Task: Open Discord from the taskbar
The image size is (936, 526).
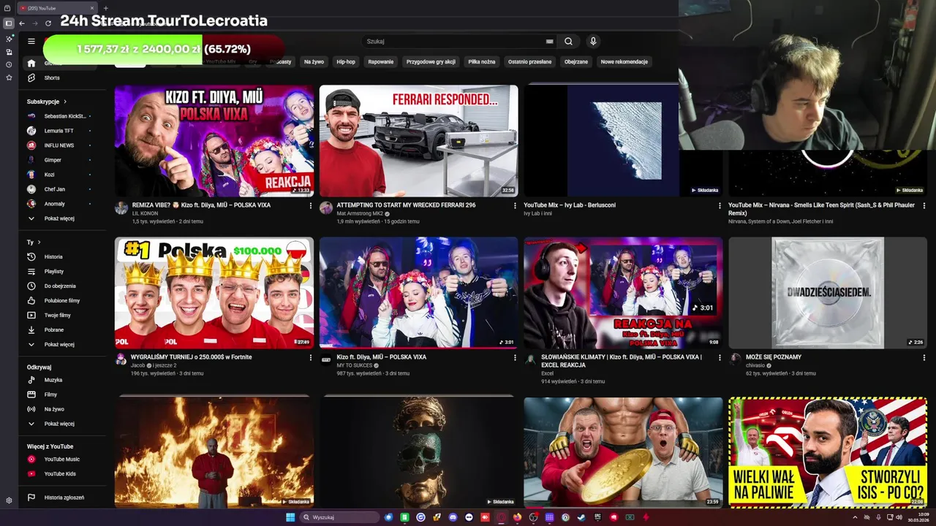Action: click(453, 517)
